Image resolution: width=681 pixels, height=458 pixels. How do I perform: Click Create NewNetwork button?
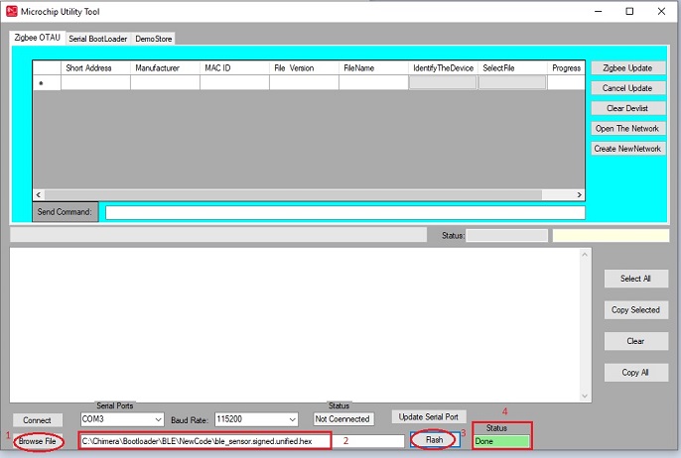[628, 149]
